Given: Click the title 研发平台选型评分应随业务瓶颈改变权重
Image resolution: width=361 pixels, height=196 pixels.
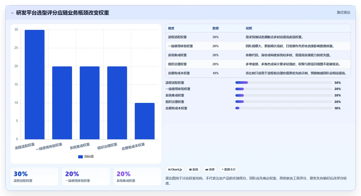Looking at the screenshot, I should click(62, 13).
